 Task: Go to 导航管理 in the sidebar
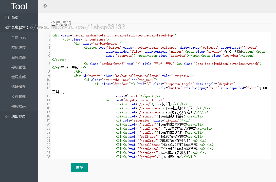point(19,67)
